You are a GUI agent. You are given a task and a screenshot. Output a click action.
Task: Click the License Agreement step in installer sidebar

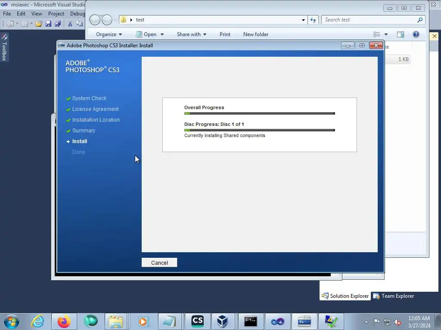pos(95,109)
